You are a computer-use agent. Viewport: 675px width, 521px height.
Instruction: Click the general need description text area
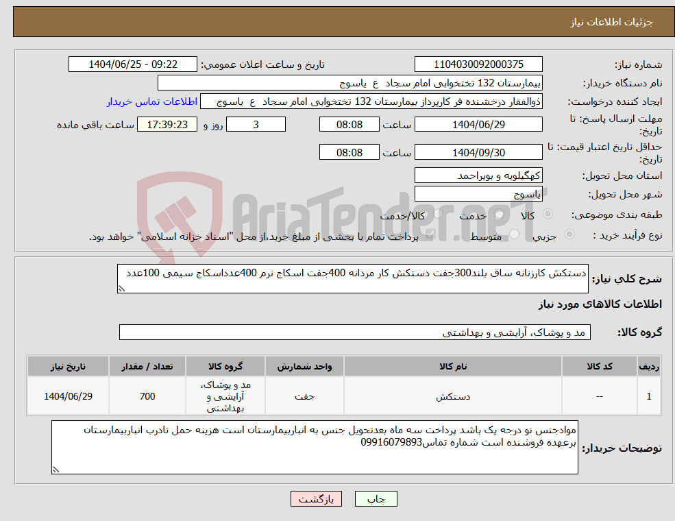(x=352, y=278)
